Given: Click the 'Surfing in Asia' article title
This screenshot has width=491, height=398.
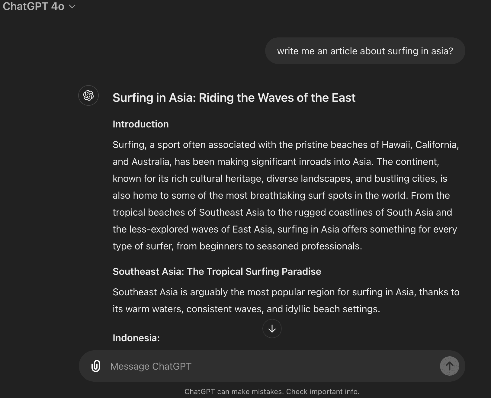Looking at the screenshot, I should tap(234, 98).
